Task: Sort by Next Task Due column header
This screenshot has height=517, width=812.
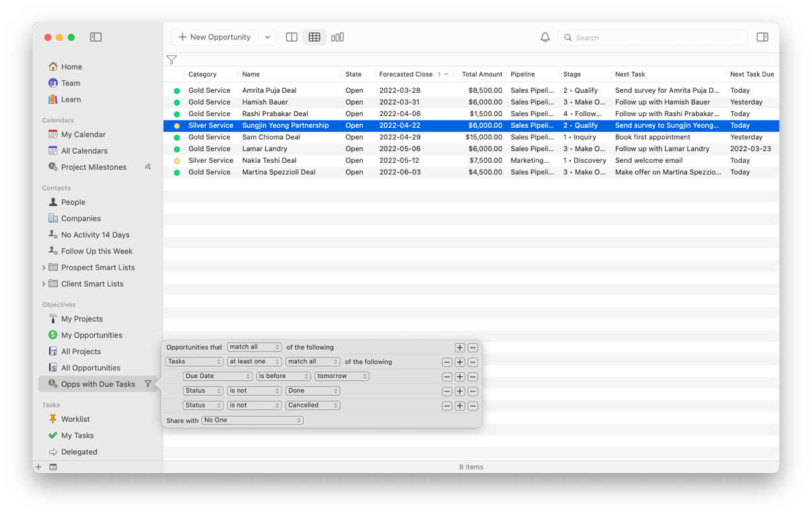Action: click(752, 74)
